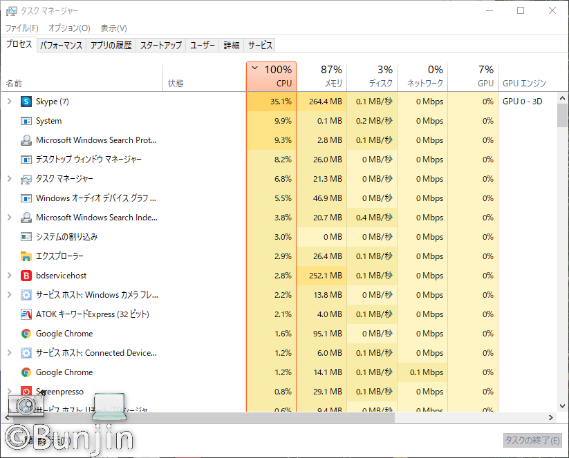Click the horizontal scrollbar right arrow
Viewport: 569px width, 458px height.
point(551,418)
